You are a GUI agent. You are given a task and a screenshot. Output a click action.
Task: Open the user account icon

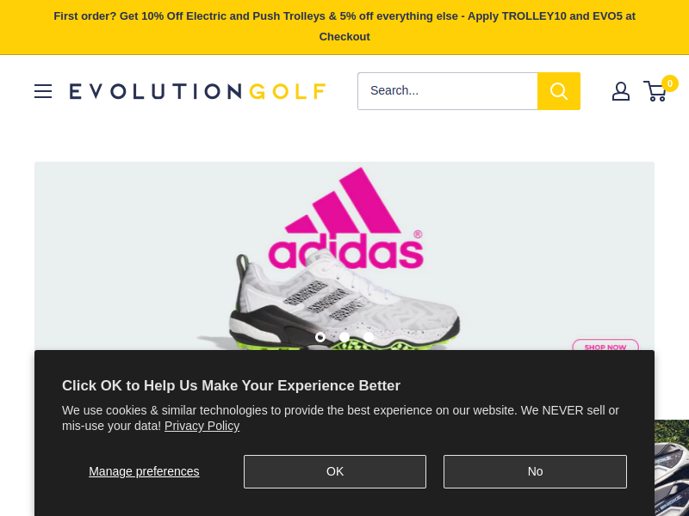click(620, 91)
